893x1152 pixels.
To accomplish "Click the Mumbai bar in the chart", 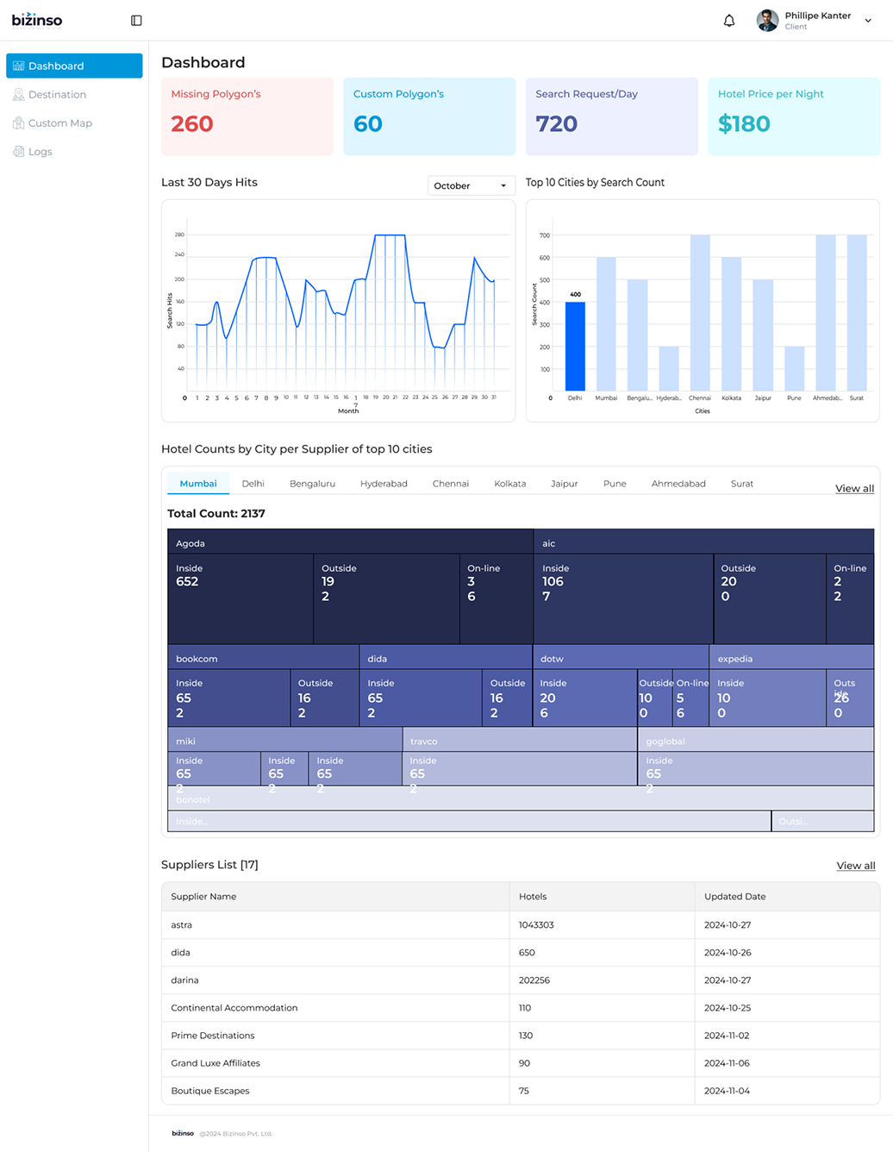I will (606, 324).
